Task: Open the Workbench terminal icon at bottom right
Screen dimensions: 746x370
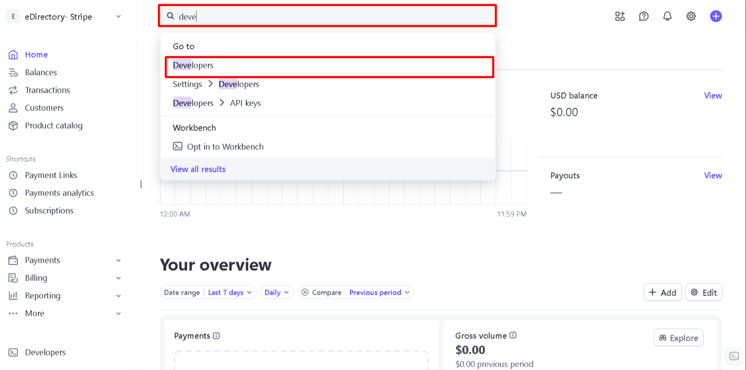Action: [x=734, y=356]
